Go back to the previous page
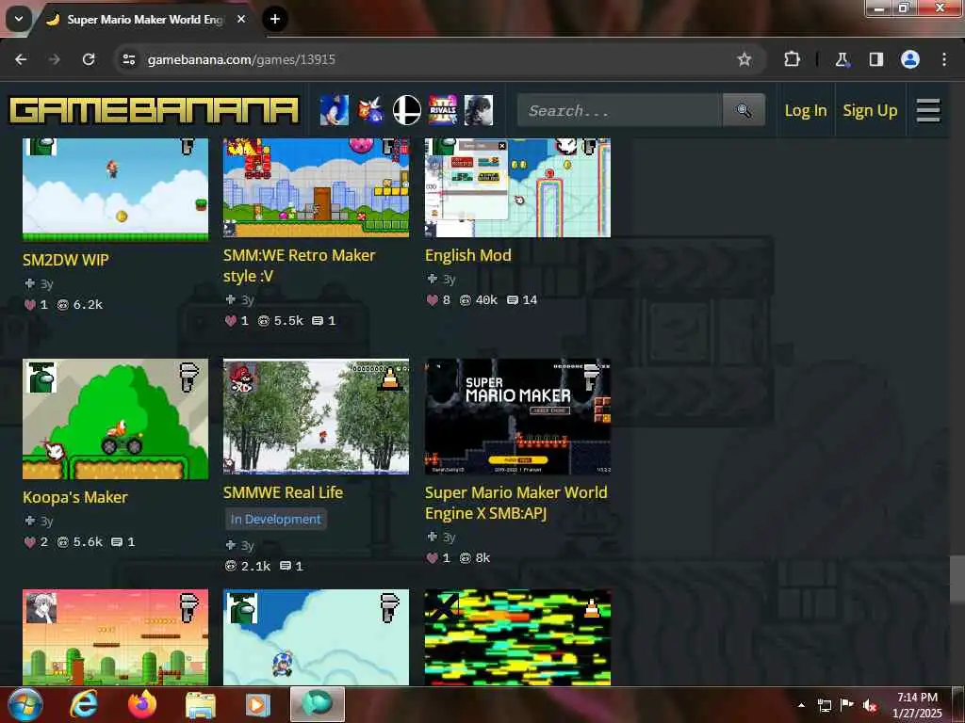Viewport: 965px width, 723px height. click(x=21, y=59)
